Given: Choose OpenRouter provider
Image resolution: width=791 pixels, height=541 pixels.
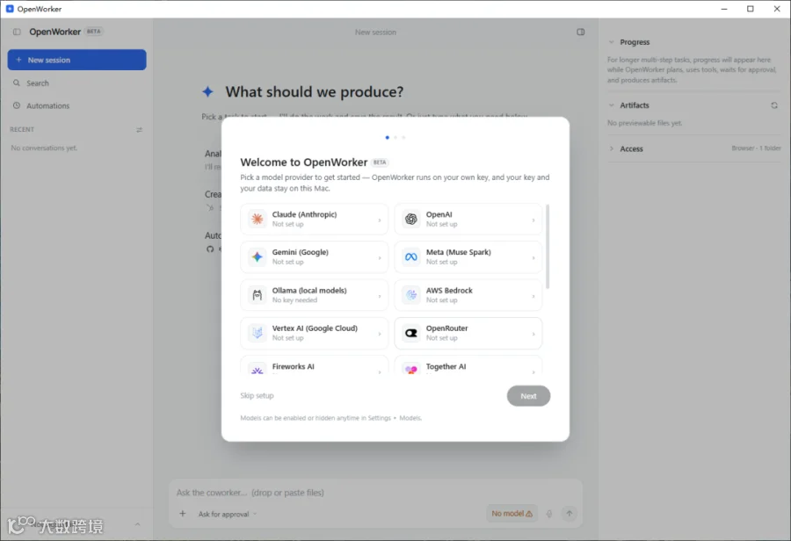Looking at the screenshot, I should point(468,333).
